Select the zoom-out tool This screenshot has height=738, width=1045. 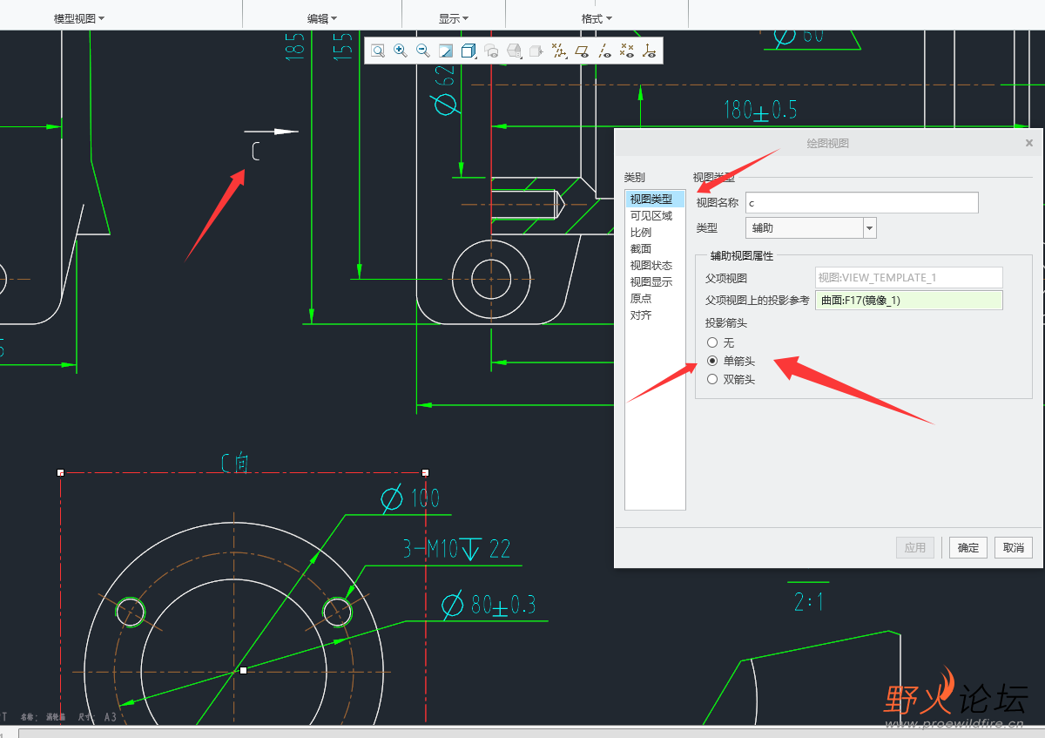coord(422,51)
